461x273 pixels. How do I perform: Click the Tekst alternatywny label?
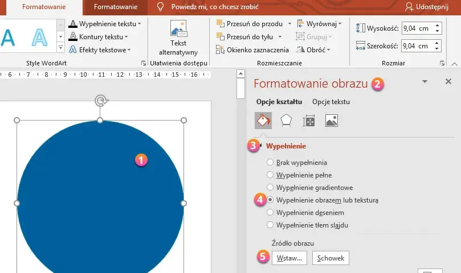(178, 48)
